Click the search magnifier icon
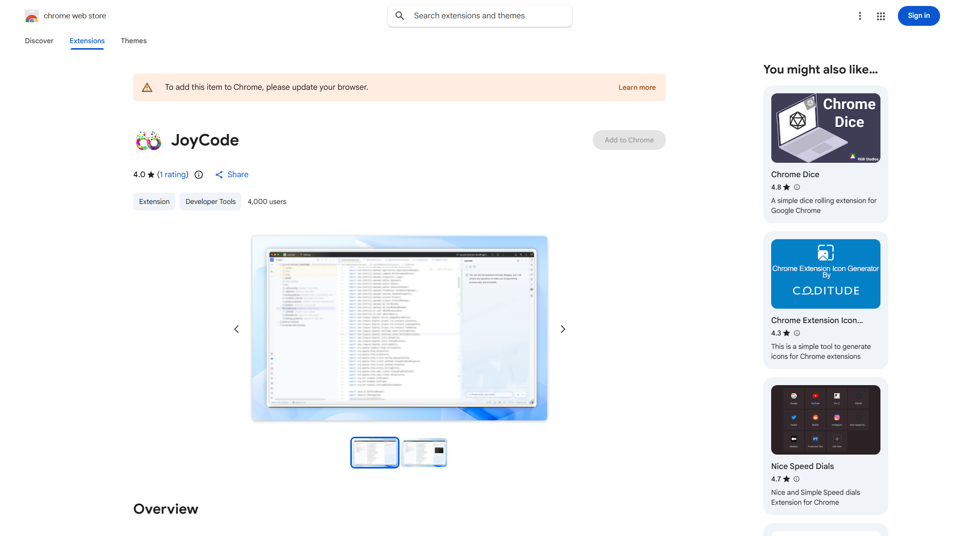The width and height of the screenshot is (954, 536). click(400, 16)
